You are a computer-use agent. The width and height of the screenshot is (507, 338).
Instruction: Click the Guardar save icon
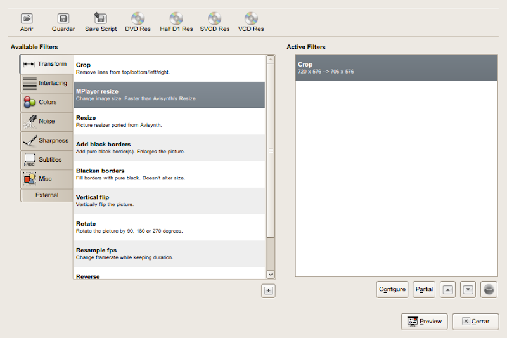pos(63,19)
